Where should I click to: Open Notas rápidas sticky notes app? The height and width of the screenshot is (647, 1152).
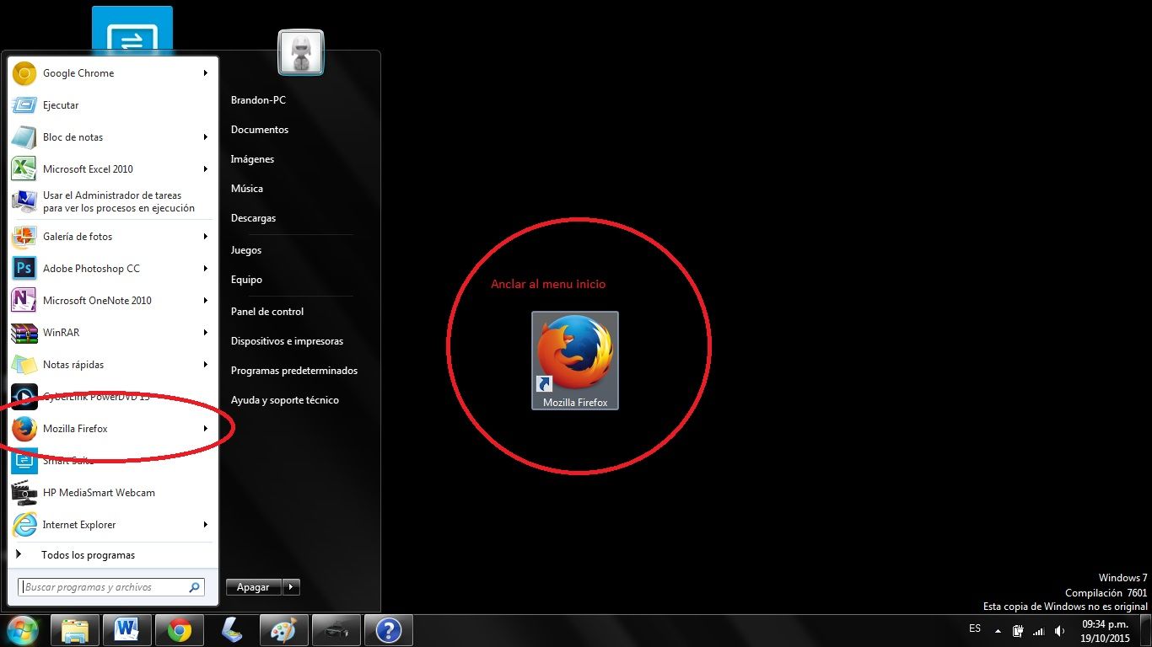[111, 365]
